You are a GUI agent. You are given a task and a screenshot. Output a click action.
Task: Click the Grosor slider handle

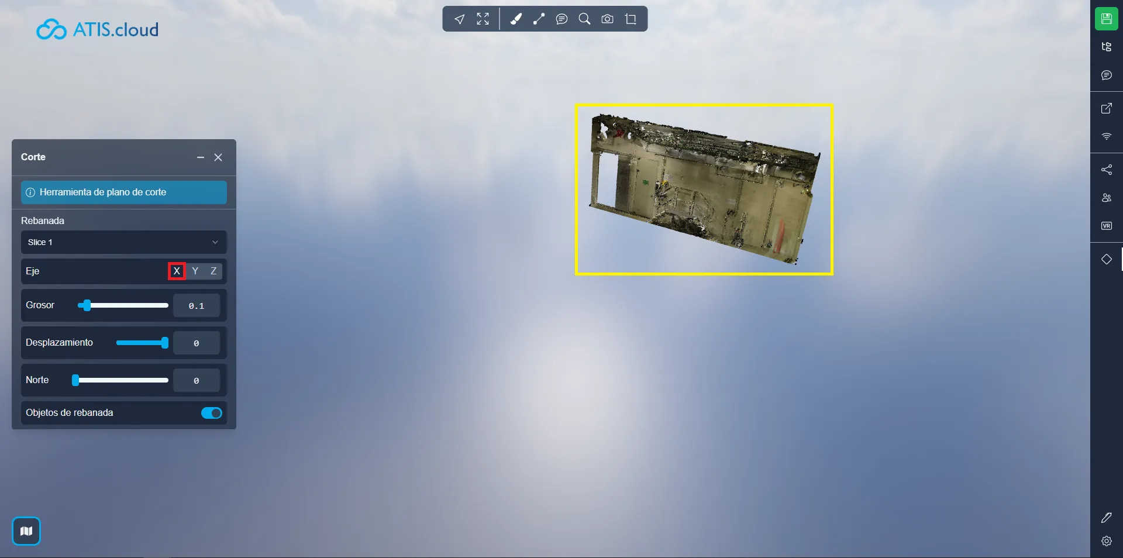click(87, 305)
